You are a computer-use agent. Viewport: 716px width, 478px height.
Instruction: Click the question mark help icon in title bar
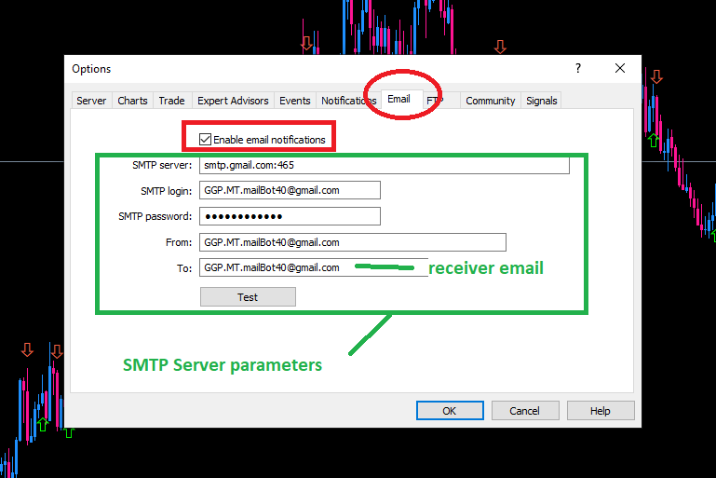[577, 68]
